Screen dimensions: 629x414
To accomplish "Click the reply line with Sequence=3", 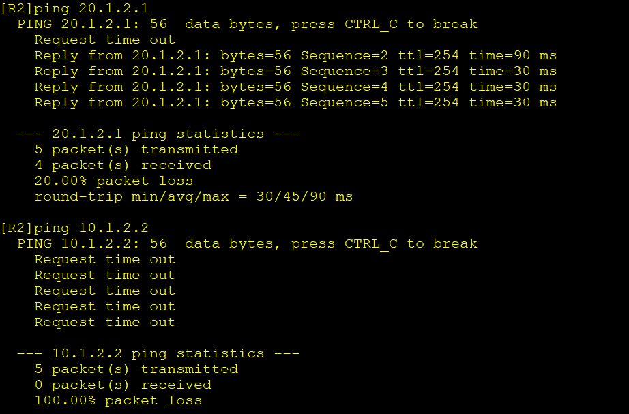I will point(295,71).
